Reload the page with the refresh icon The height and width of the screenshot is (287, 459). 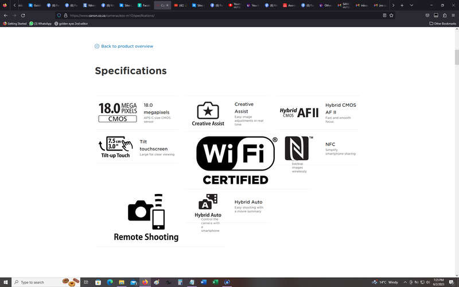23,15
